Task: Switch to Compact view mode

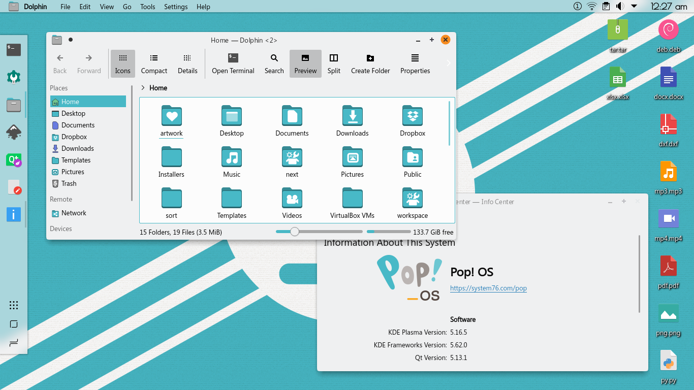Action: pyautogui.click(x=154, y=63)
